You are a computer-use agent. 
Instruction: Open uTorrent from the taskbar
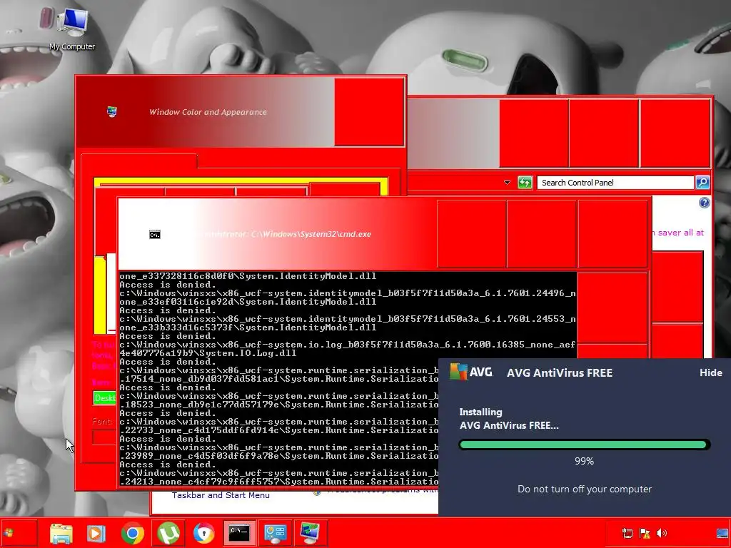point(168,533)
